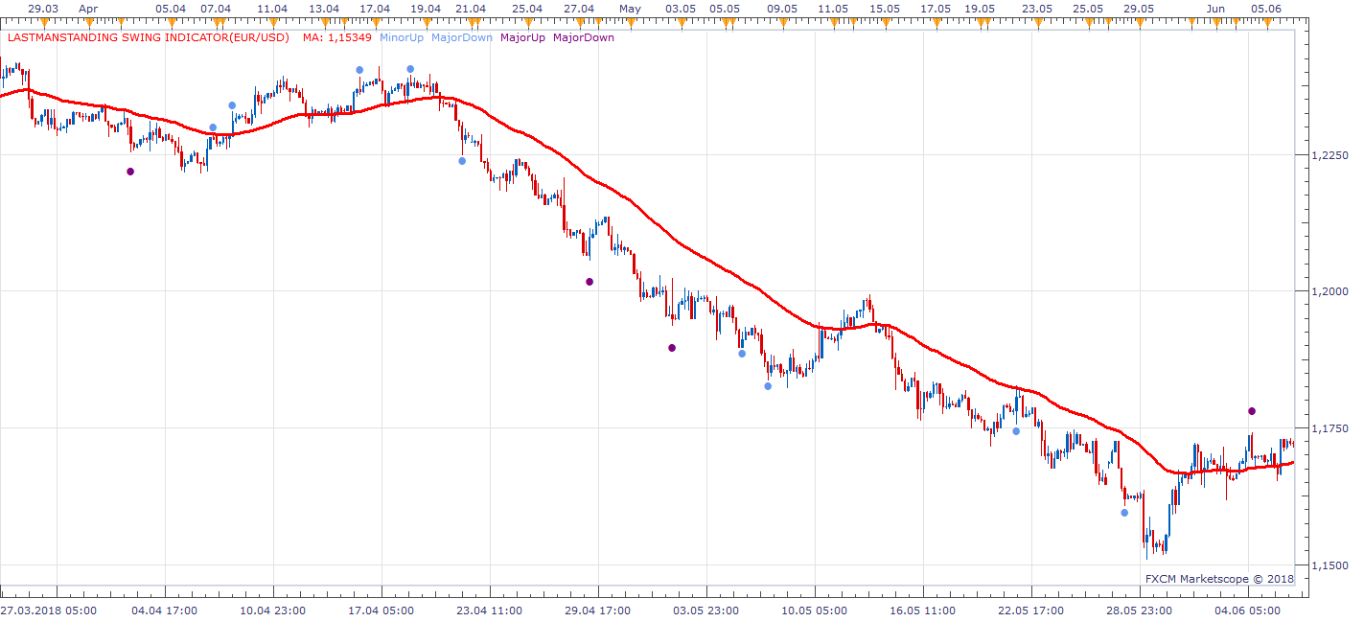Click the 29.05 date on top axis

tap(1139, 9)
